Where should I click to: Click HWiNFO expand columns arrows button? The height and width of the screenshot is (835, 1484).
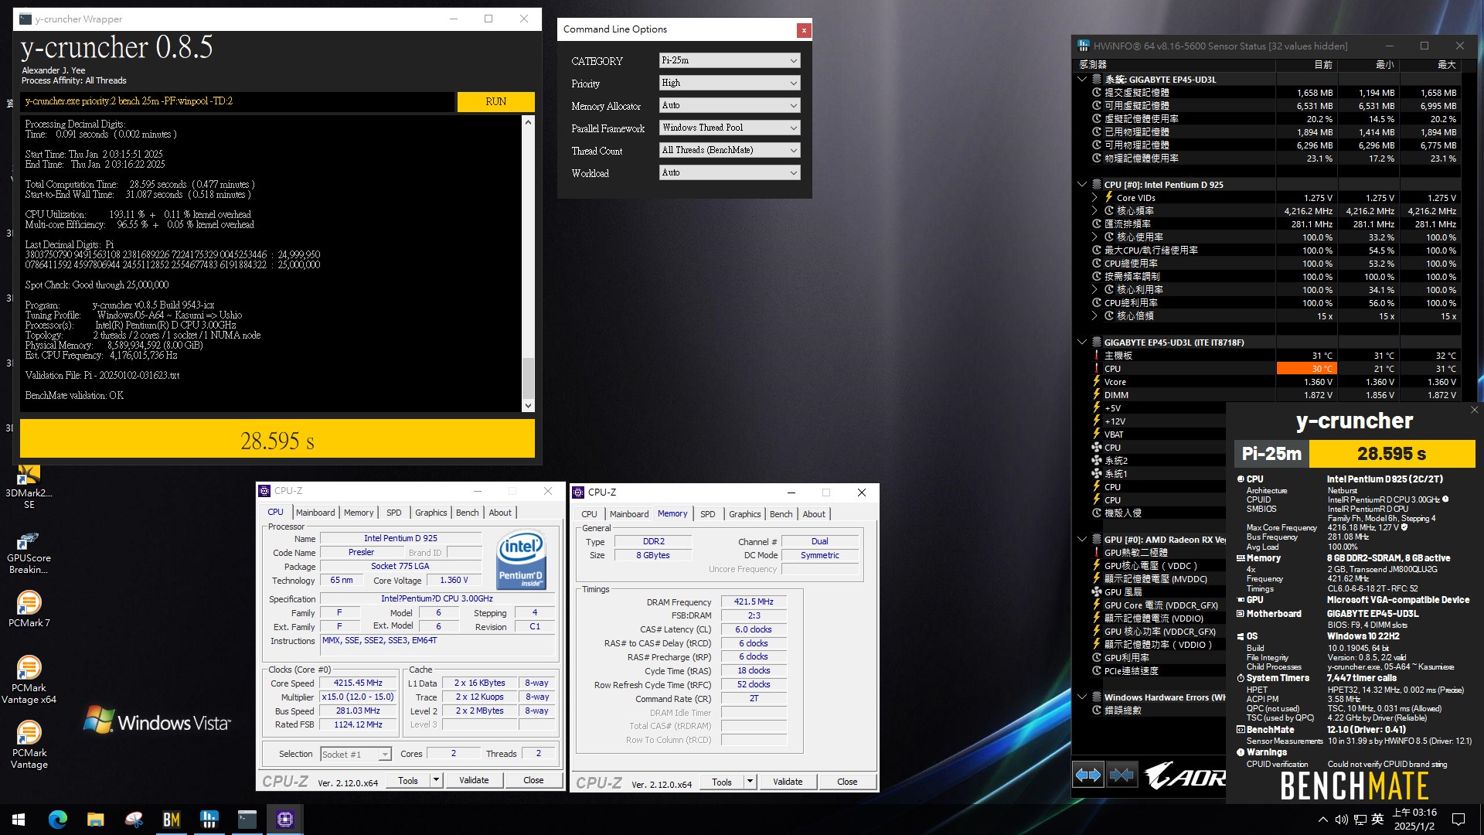point(1088,775)
